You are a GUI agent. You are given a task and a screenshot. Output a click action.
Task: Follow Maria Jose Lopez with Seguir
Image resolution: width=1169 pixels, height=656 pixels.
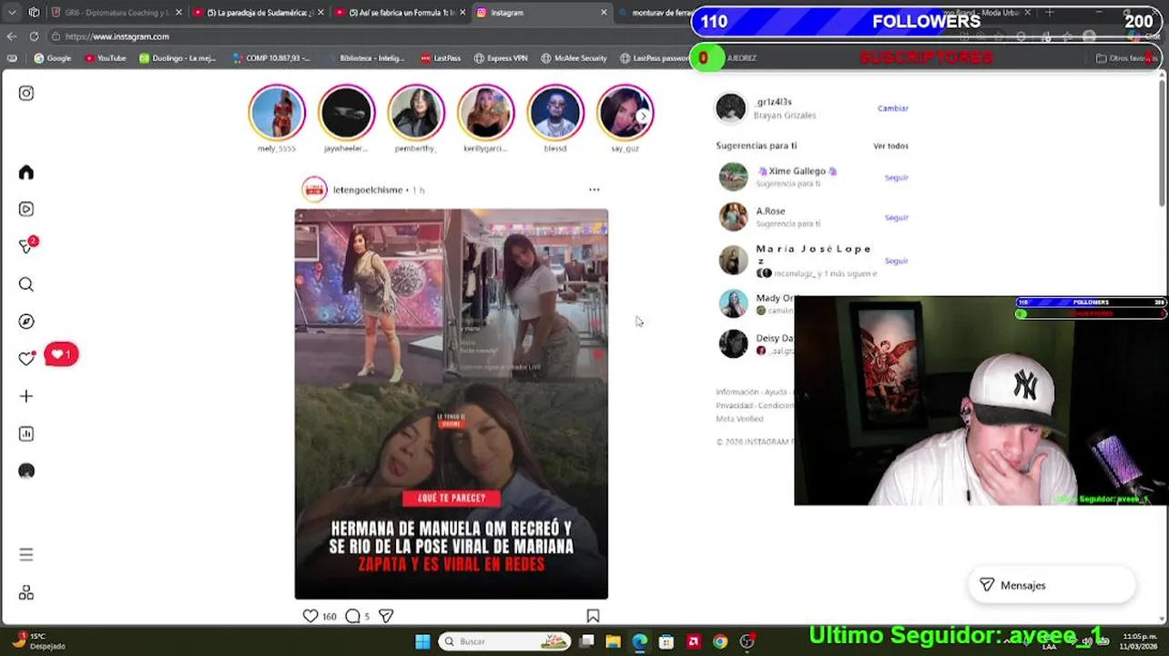click(x=897, y=261)
